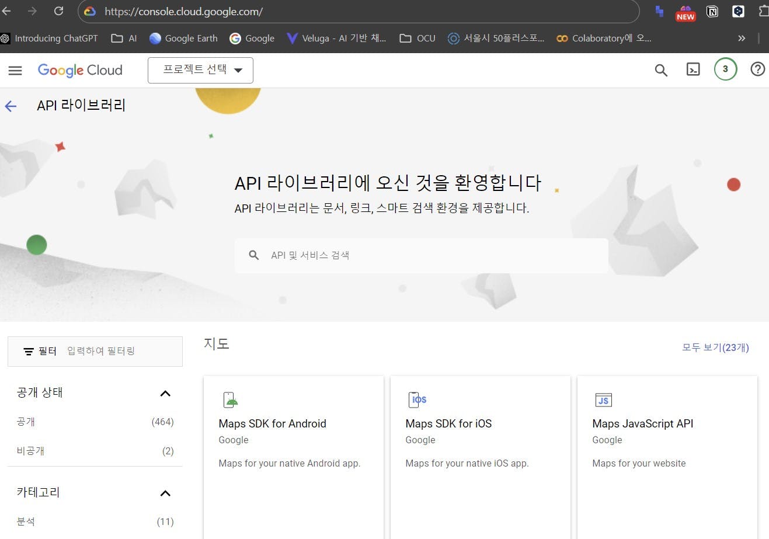Viewport: 769px width, 539px height.
Task: Click the 지도 section heading
Action: coord(216,343)
